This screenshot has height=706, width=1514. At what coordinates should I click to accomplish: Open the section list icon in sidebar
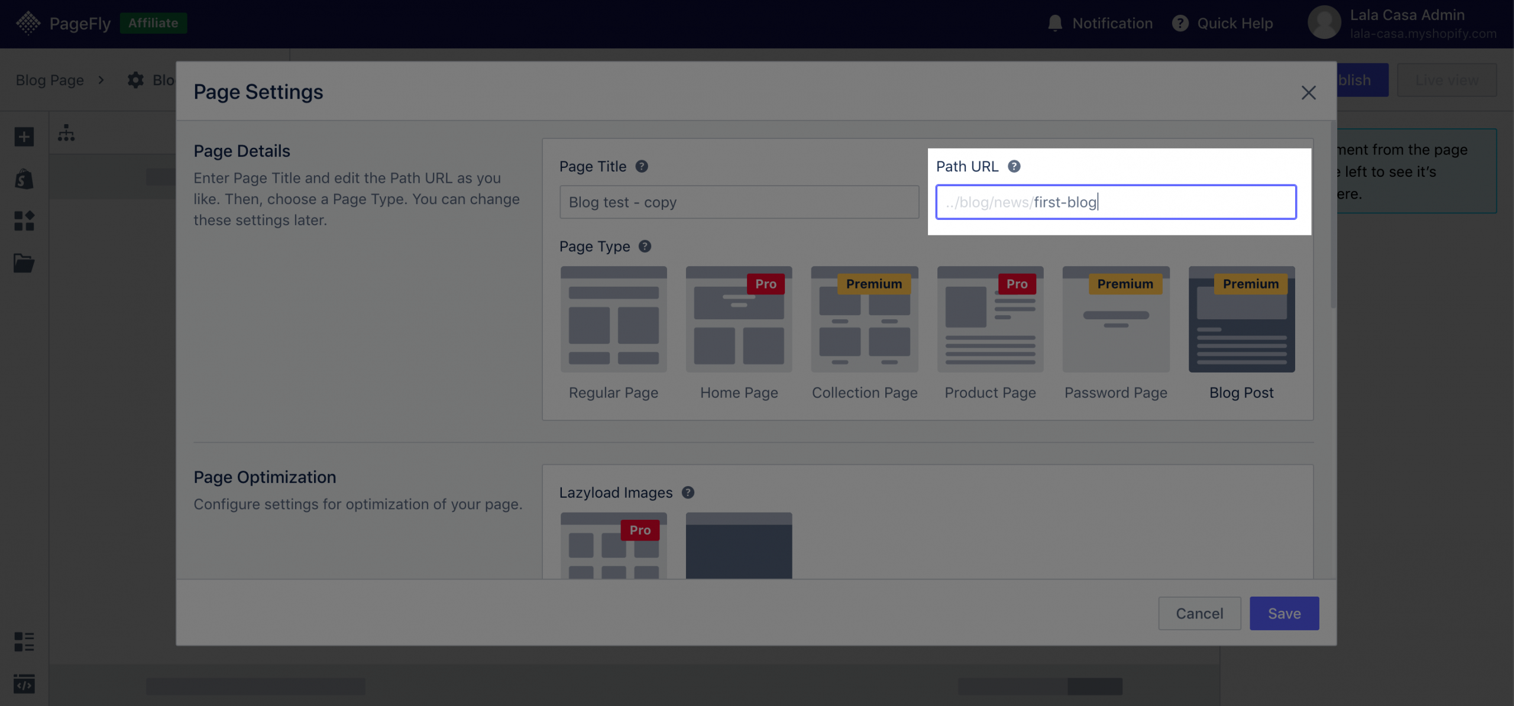24,642
